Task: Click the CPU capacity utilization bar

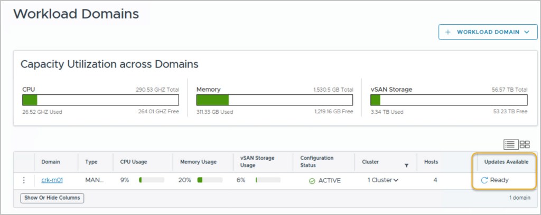Action: pyautogui.click(x=100, y=100)
